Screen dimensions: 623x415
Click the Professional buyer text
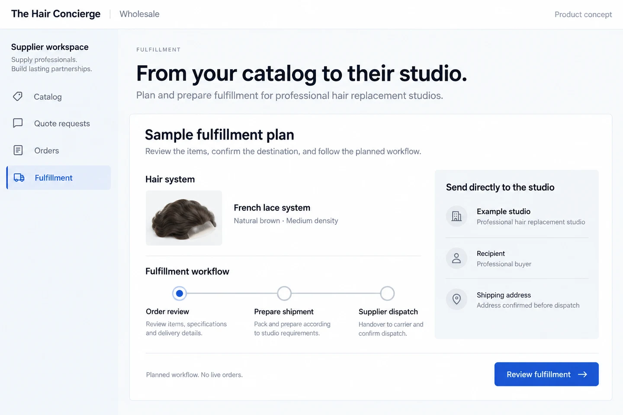[504, 264]
